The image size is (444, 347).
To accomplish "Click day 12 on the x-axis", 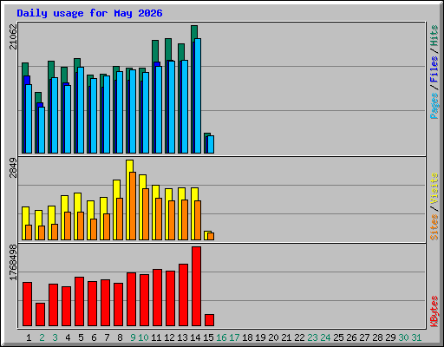I will coord(169,337).
